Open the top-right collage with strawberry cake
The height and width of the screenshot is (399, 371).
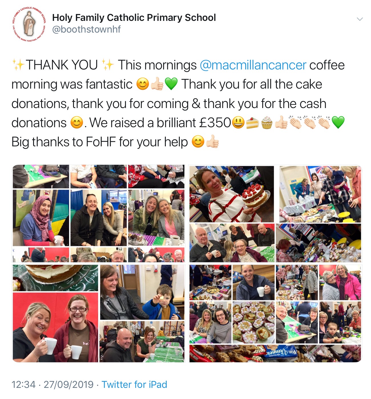coord(275,213)
